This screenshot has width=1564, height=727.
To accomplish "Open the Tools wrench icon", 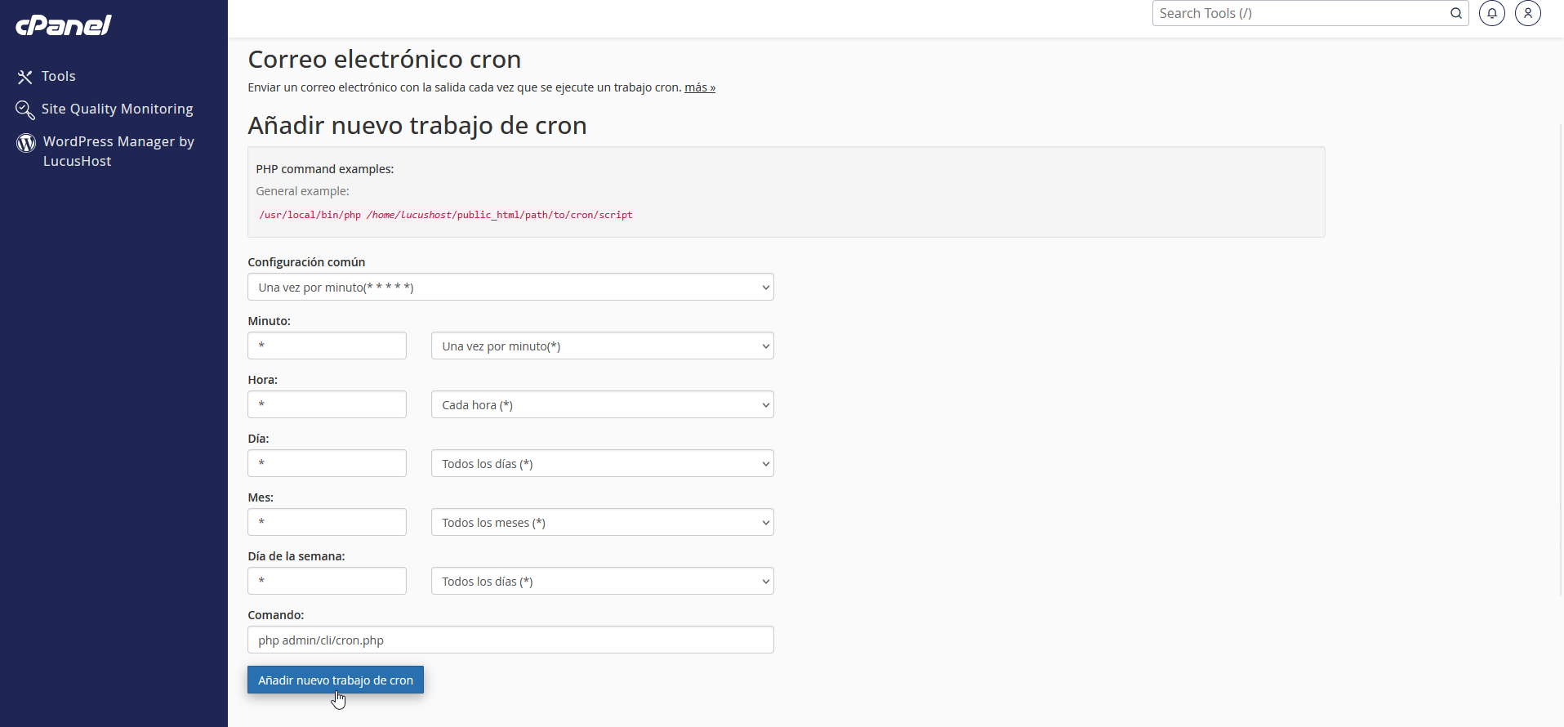I will coord(25,77).
